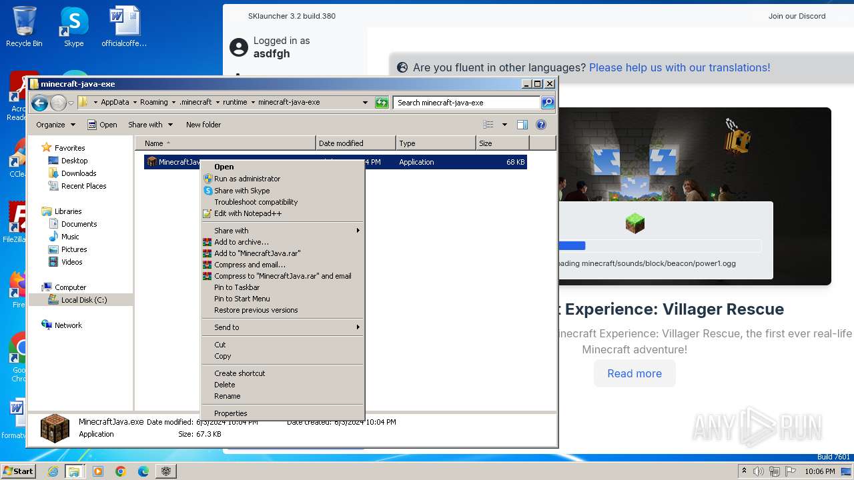Click New folder in toolbar

point(203,125)
